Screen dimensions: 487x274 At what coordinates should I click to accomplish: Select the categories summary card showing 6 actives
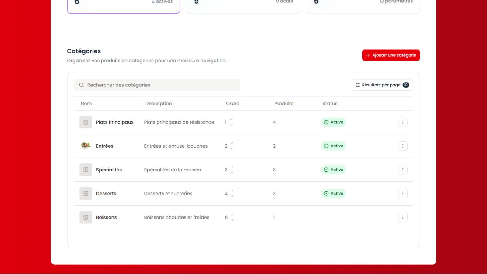(124, 5)
